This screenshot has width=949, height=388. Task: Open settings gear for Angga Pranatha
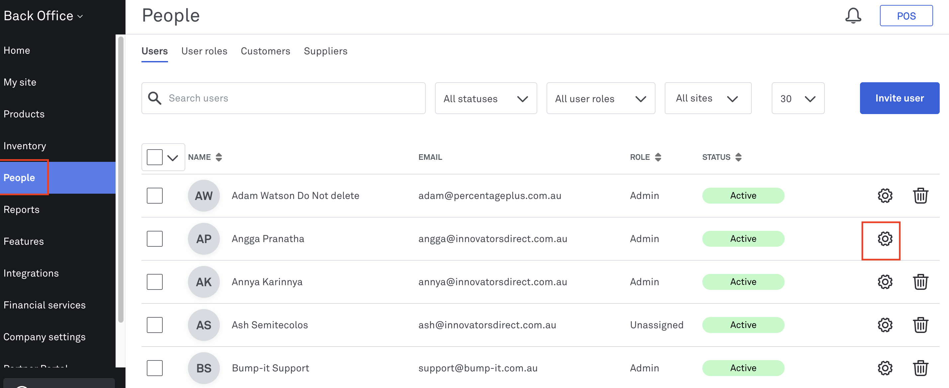click(885, 239)
